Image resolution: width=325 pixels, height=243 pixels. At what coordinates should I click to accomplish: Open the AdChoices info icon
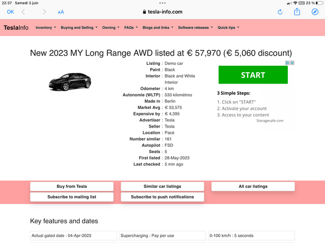pyautogui.click(x=287, y=63)
